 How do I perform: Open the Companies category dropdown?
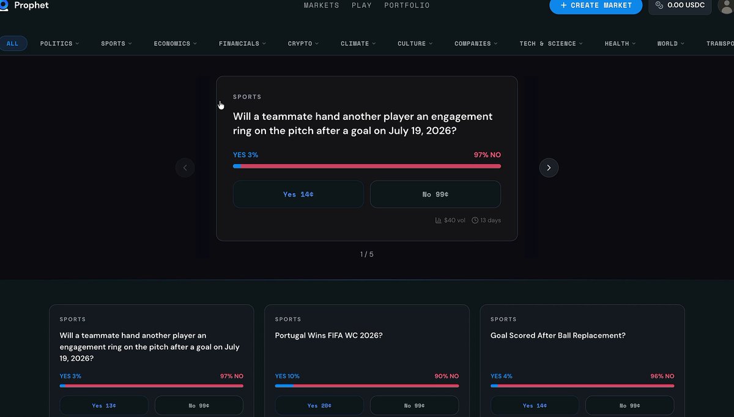[x=476, y=43]
